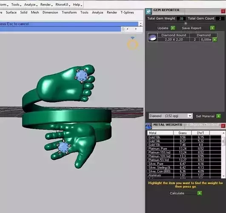
Task: Click the green Update arrow button
Action: pyautogui.click(x=173, y=28)
